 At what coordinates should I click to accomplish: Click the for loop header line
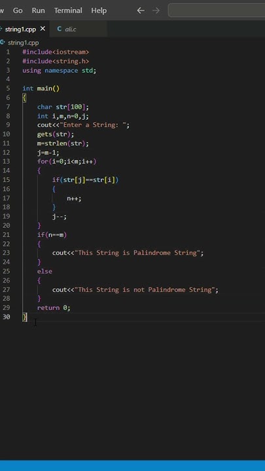coord(67,162)
